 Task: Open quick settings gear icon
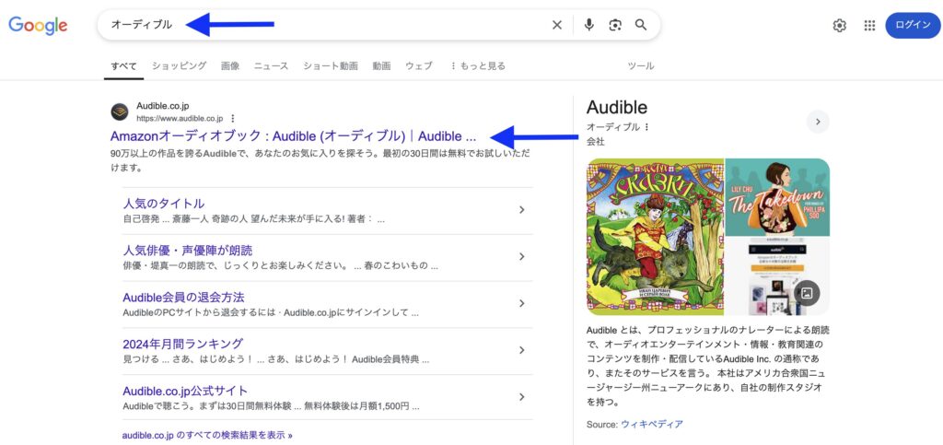(x=840, y=25)
